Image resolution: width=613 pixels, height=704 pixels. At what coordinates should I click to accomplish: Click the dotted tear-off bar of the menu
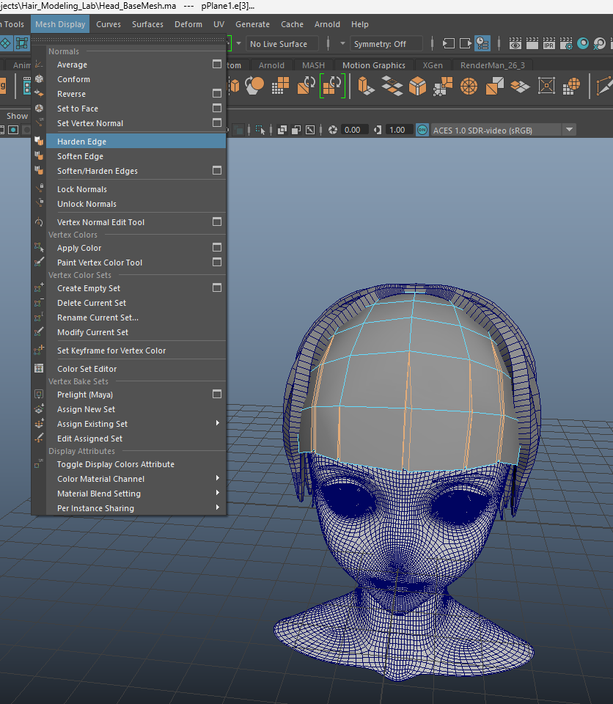(x=128, y=40)
